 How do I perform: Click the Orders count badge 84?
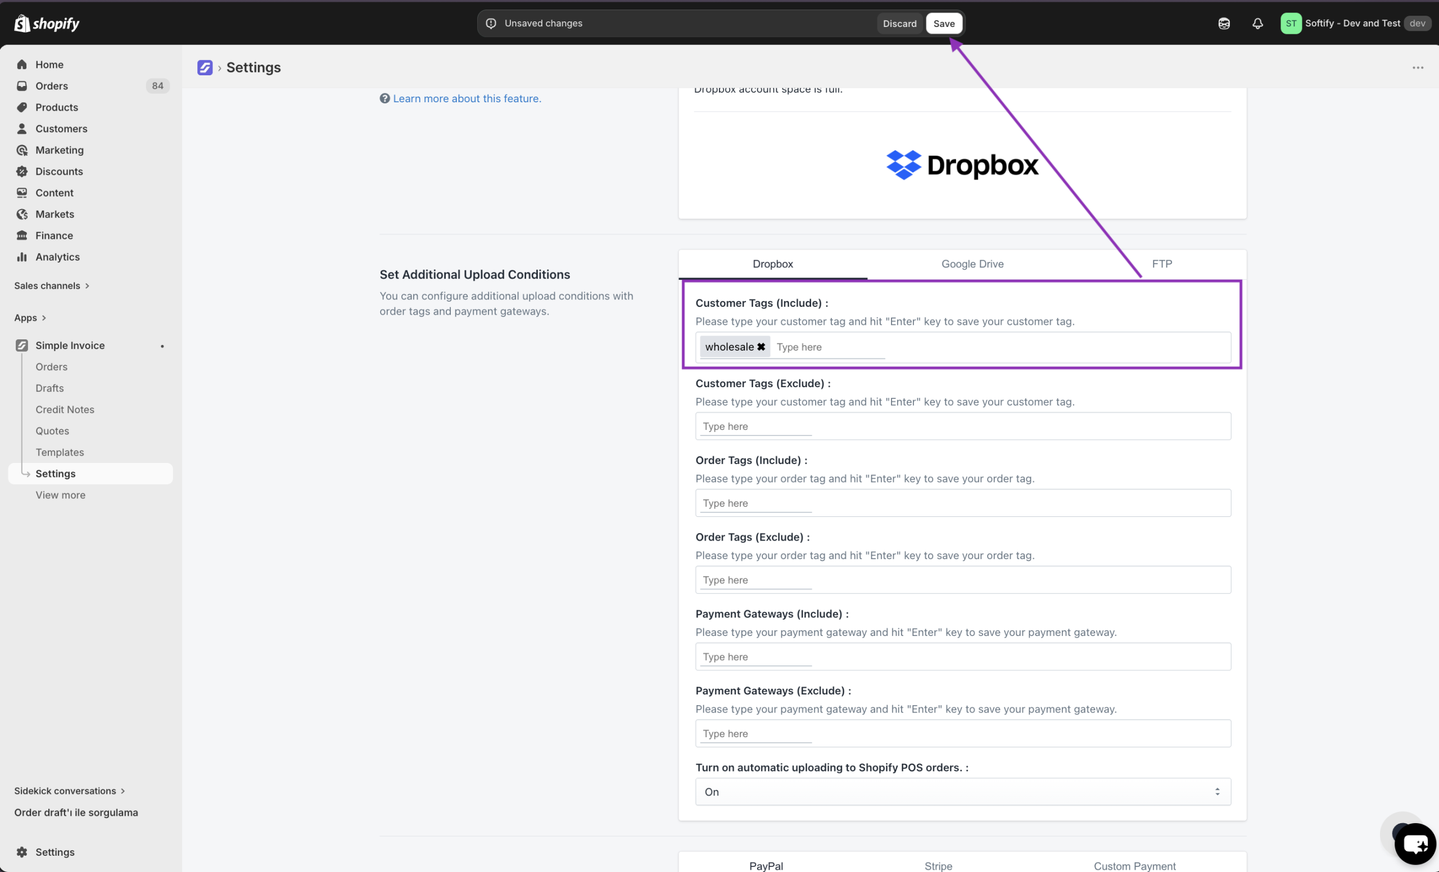point(157,86)
